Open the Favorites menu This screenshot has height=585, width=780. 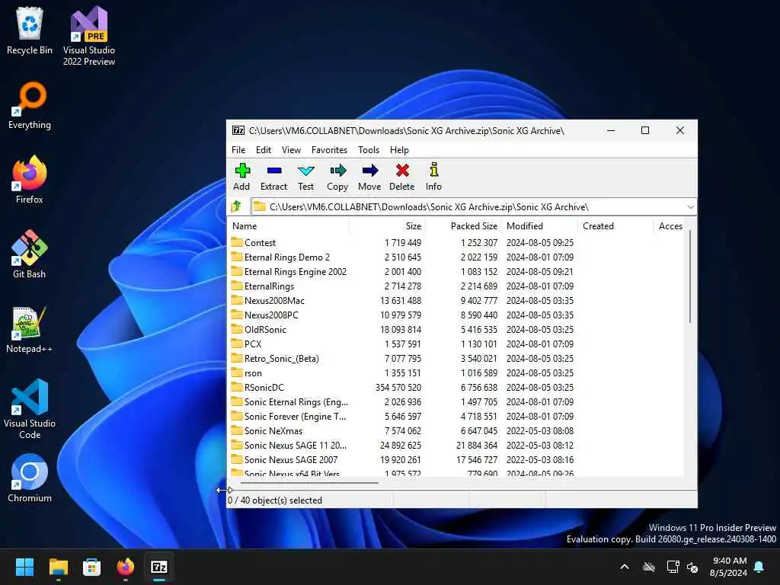(x=329, y=150)
